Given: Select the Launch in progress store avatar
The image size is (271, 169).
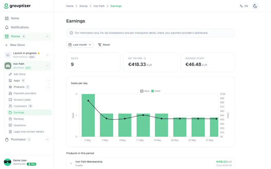Looking at the screenshot, I should tap(8, 55).
